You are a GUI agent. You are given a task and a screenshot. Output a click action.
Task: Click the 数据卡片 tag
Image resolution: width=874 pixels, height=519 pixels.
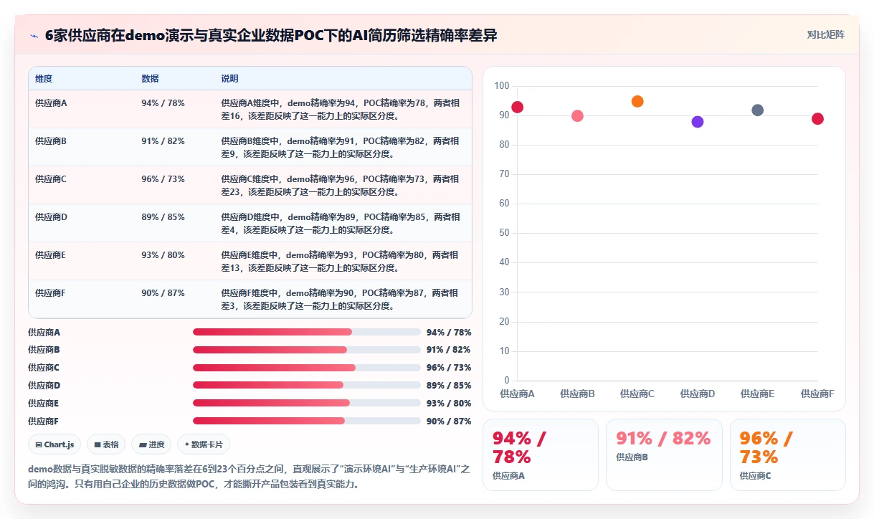204,444
